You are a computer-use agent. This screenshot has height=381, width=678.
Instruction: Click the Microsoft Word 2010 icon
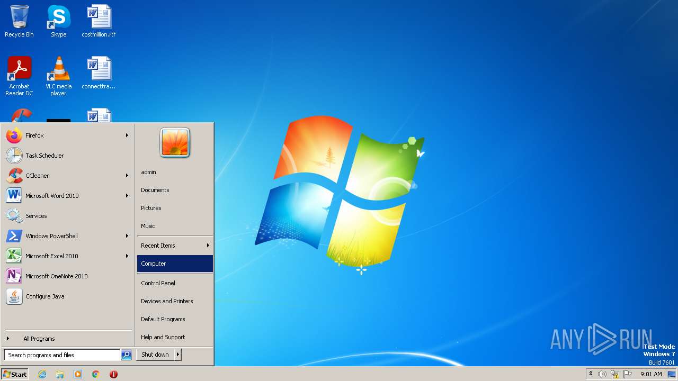[14, 196]
